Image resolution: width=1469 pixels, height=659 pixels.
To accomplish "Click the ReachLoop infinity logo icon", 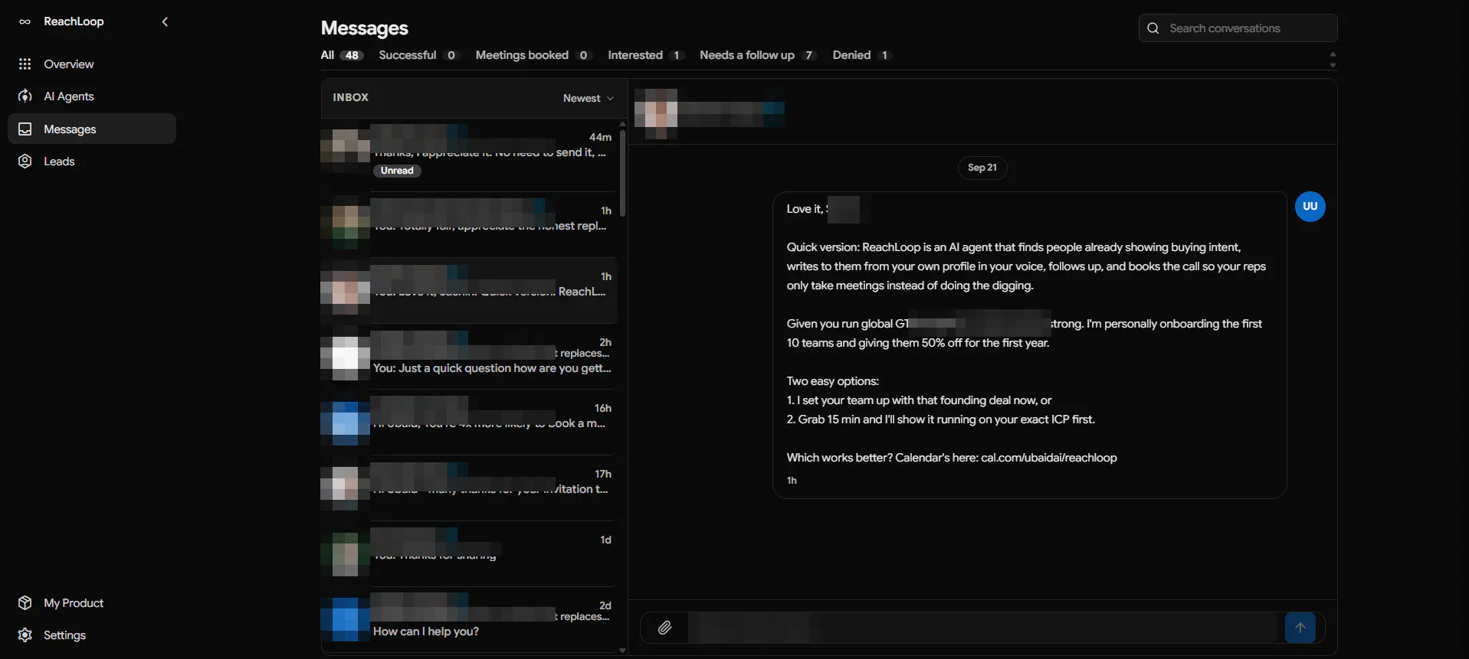I will tap(25, 21).
